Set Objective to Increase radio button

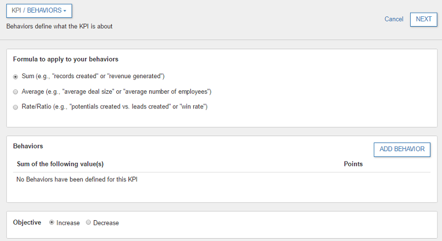pyautogui.click(x=52, y=222)
